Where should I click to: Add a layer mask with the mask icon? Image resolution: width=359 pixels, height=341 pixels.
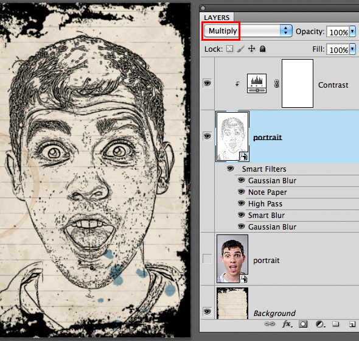[303, 324]
